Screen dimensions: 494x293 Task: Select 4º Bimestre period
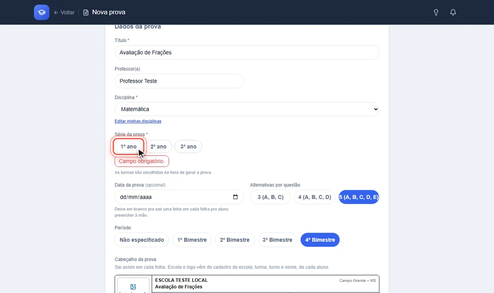tap(320, 240)
